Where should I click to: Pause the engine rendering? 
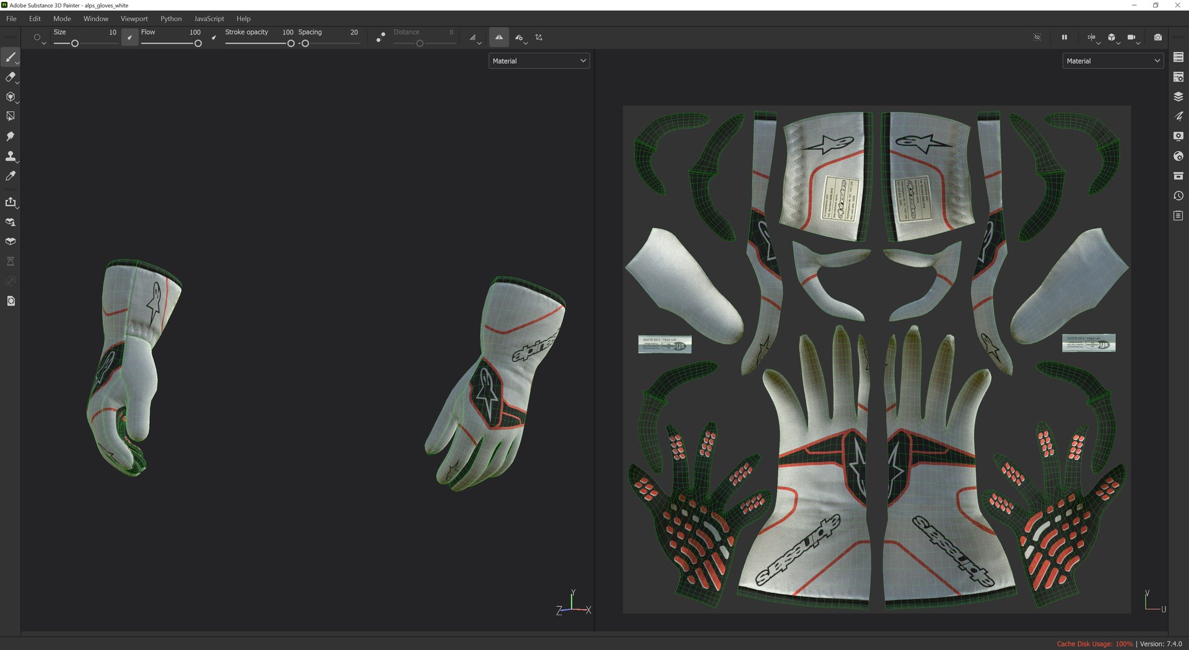coord(1064,37)
